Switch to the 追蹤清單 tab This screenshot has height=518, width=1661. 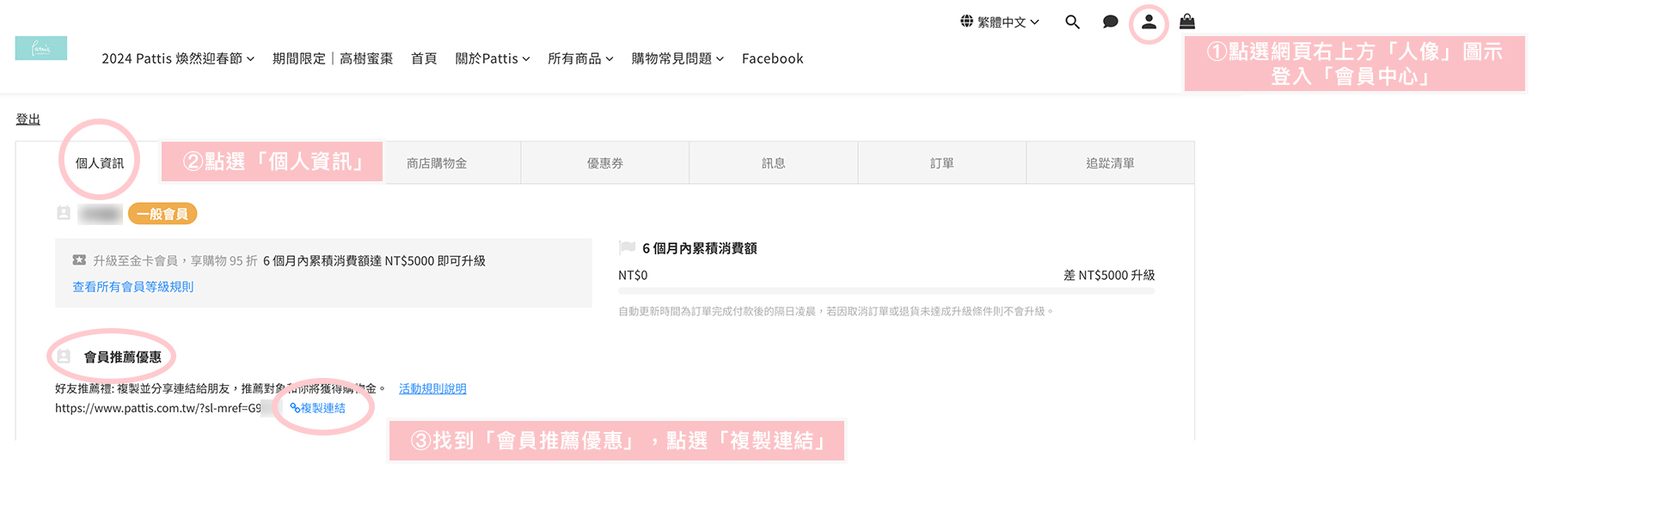pos(1110,163)
